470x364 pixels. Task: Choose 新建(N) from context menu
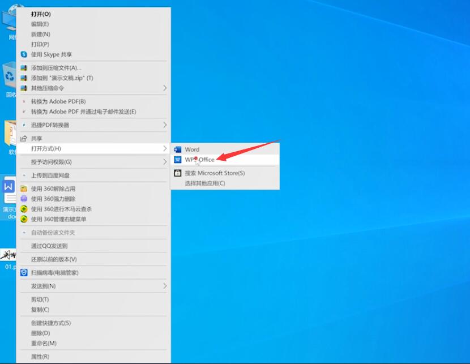coord(93,34)
